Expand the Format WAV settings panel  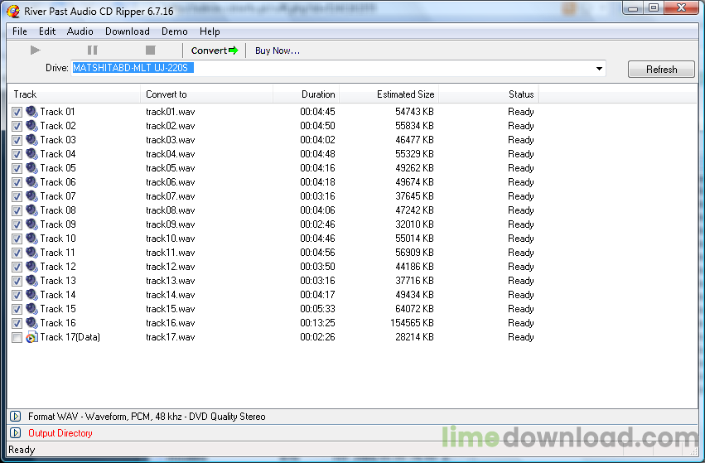coord(15,417)
